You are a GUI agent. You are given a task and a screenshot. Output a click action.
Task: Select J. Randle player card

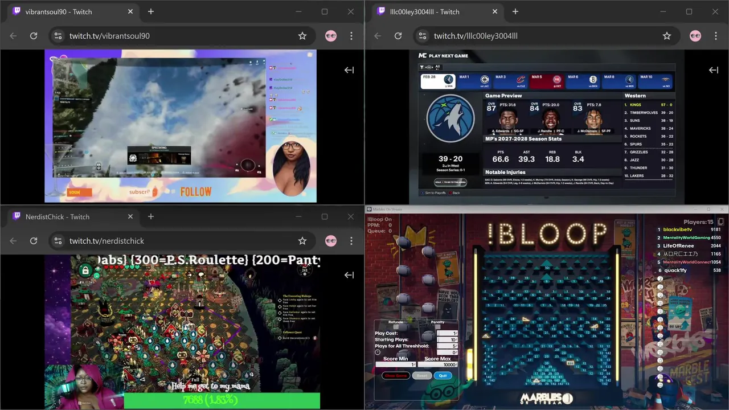[549, 117]
